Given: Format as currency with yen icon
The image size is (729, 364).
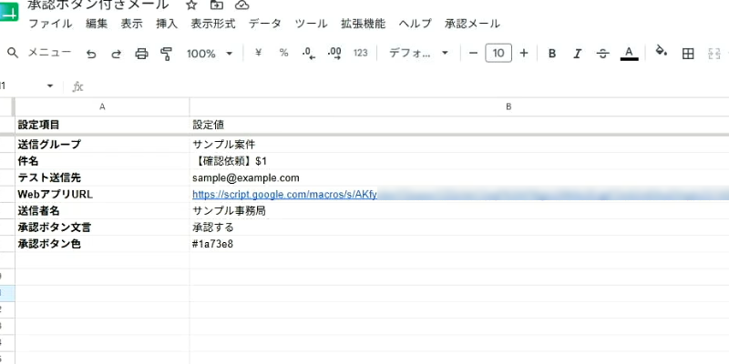Looking at the screenshot, I should [x=259, y=53].
